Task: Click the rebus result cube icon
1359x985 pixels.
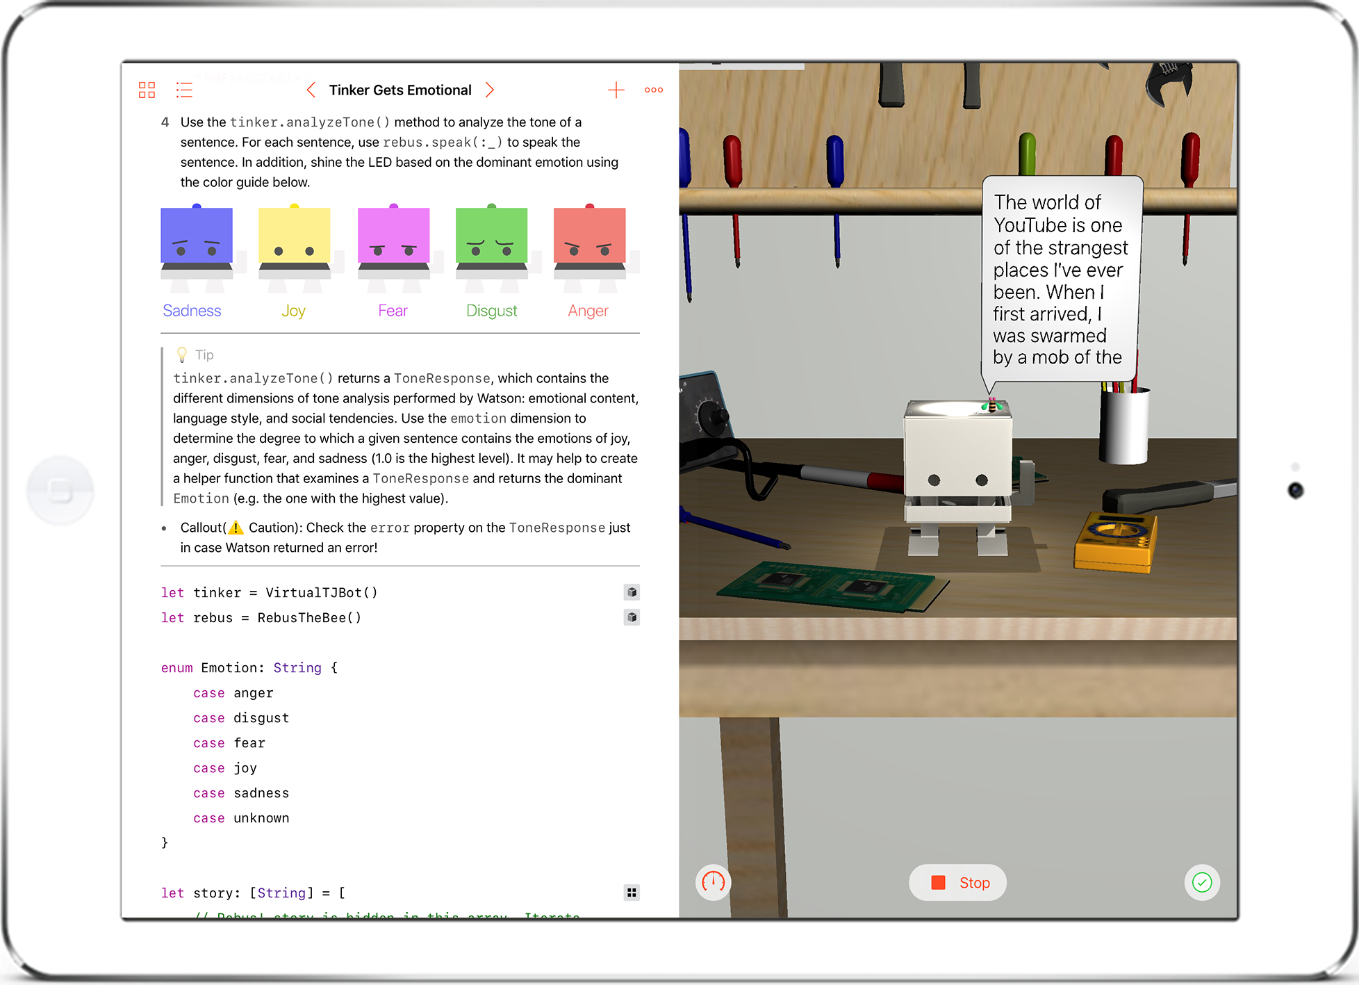Action: coord(632,617)
